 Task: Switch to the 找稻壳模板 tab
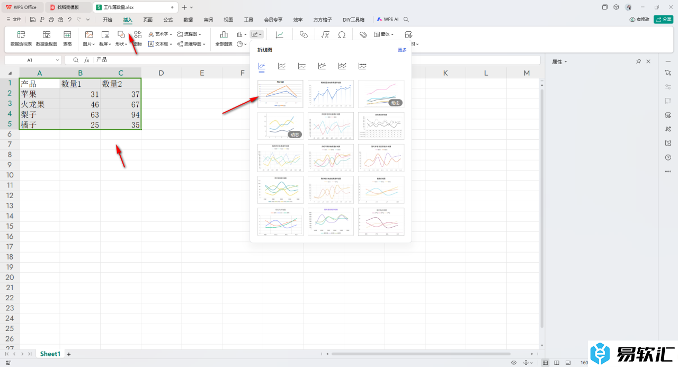coord(68,7)
